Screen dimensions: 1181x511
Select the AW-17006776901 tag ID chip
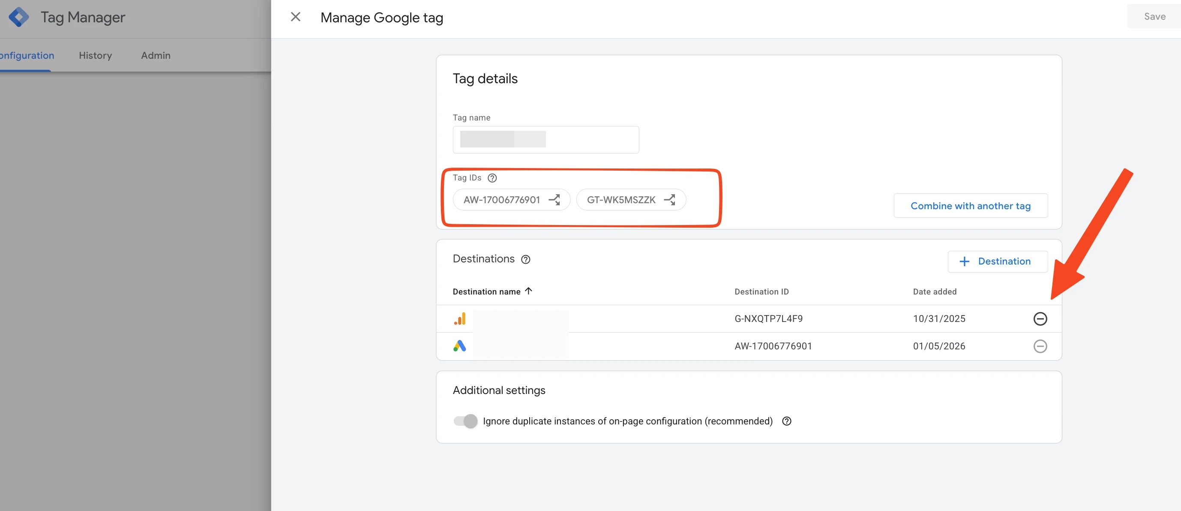[x=511, y=199]
